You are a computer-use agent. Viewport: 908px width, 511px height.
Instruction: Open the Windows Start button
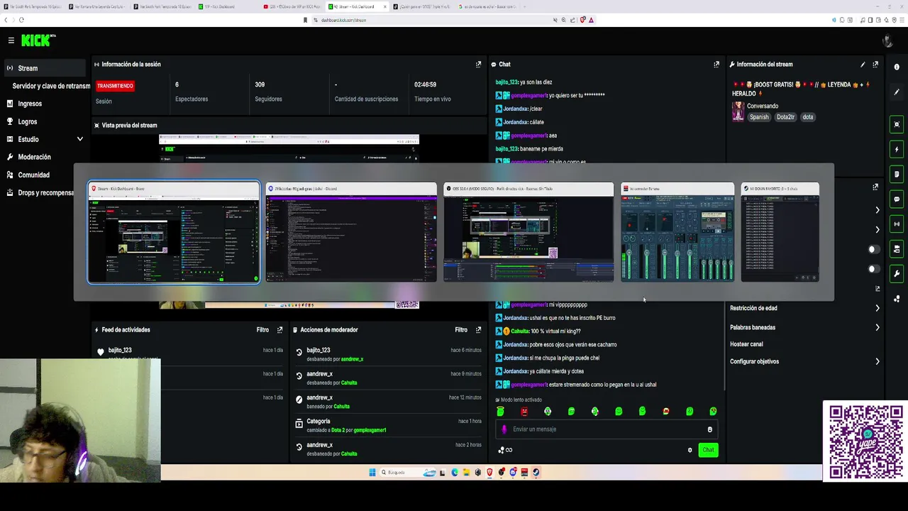coord(372,473)
